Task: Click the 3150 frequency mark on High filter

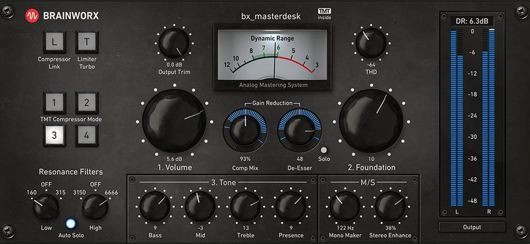Action: click(x=79, y=192)
